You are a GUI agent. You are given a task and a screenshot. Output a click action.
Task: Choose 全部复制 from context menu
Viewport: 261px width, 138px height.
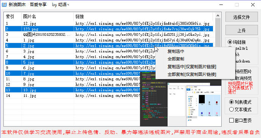(176, 59)
